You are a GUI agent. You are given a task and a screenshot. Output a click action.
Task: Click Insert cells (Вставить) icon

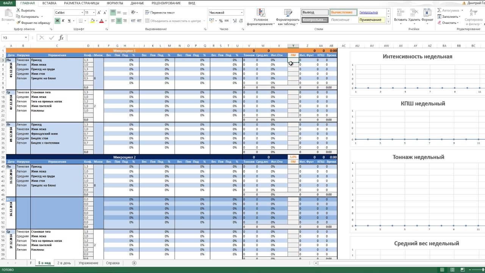[401, 13]
